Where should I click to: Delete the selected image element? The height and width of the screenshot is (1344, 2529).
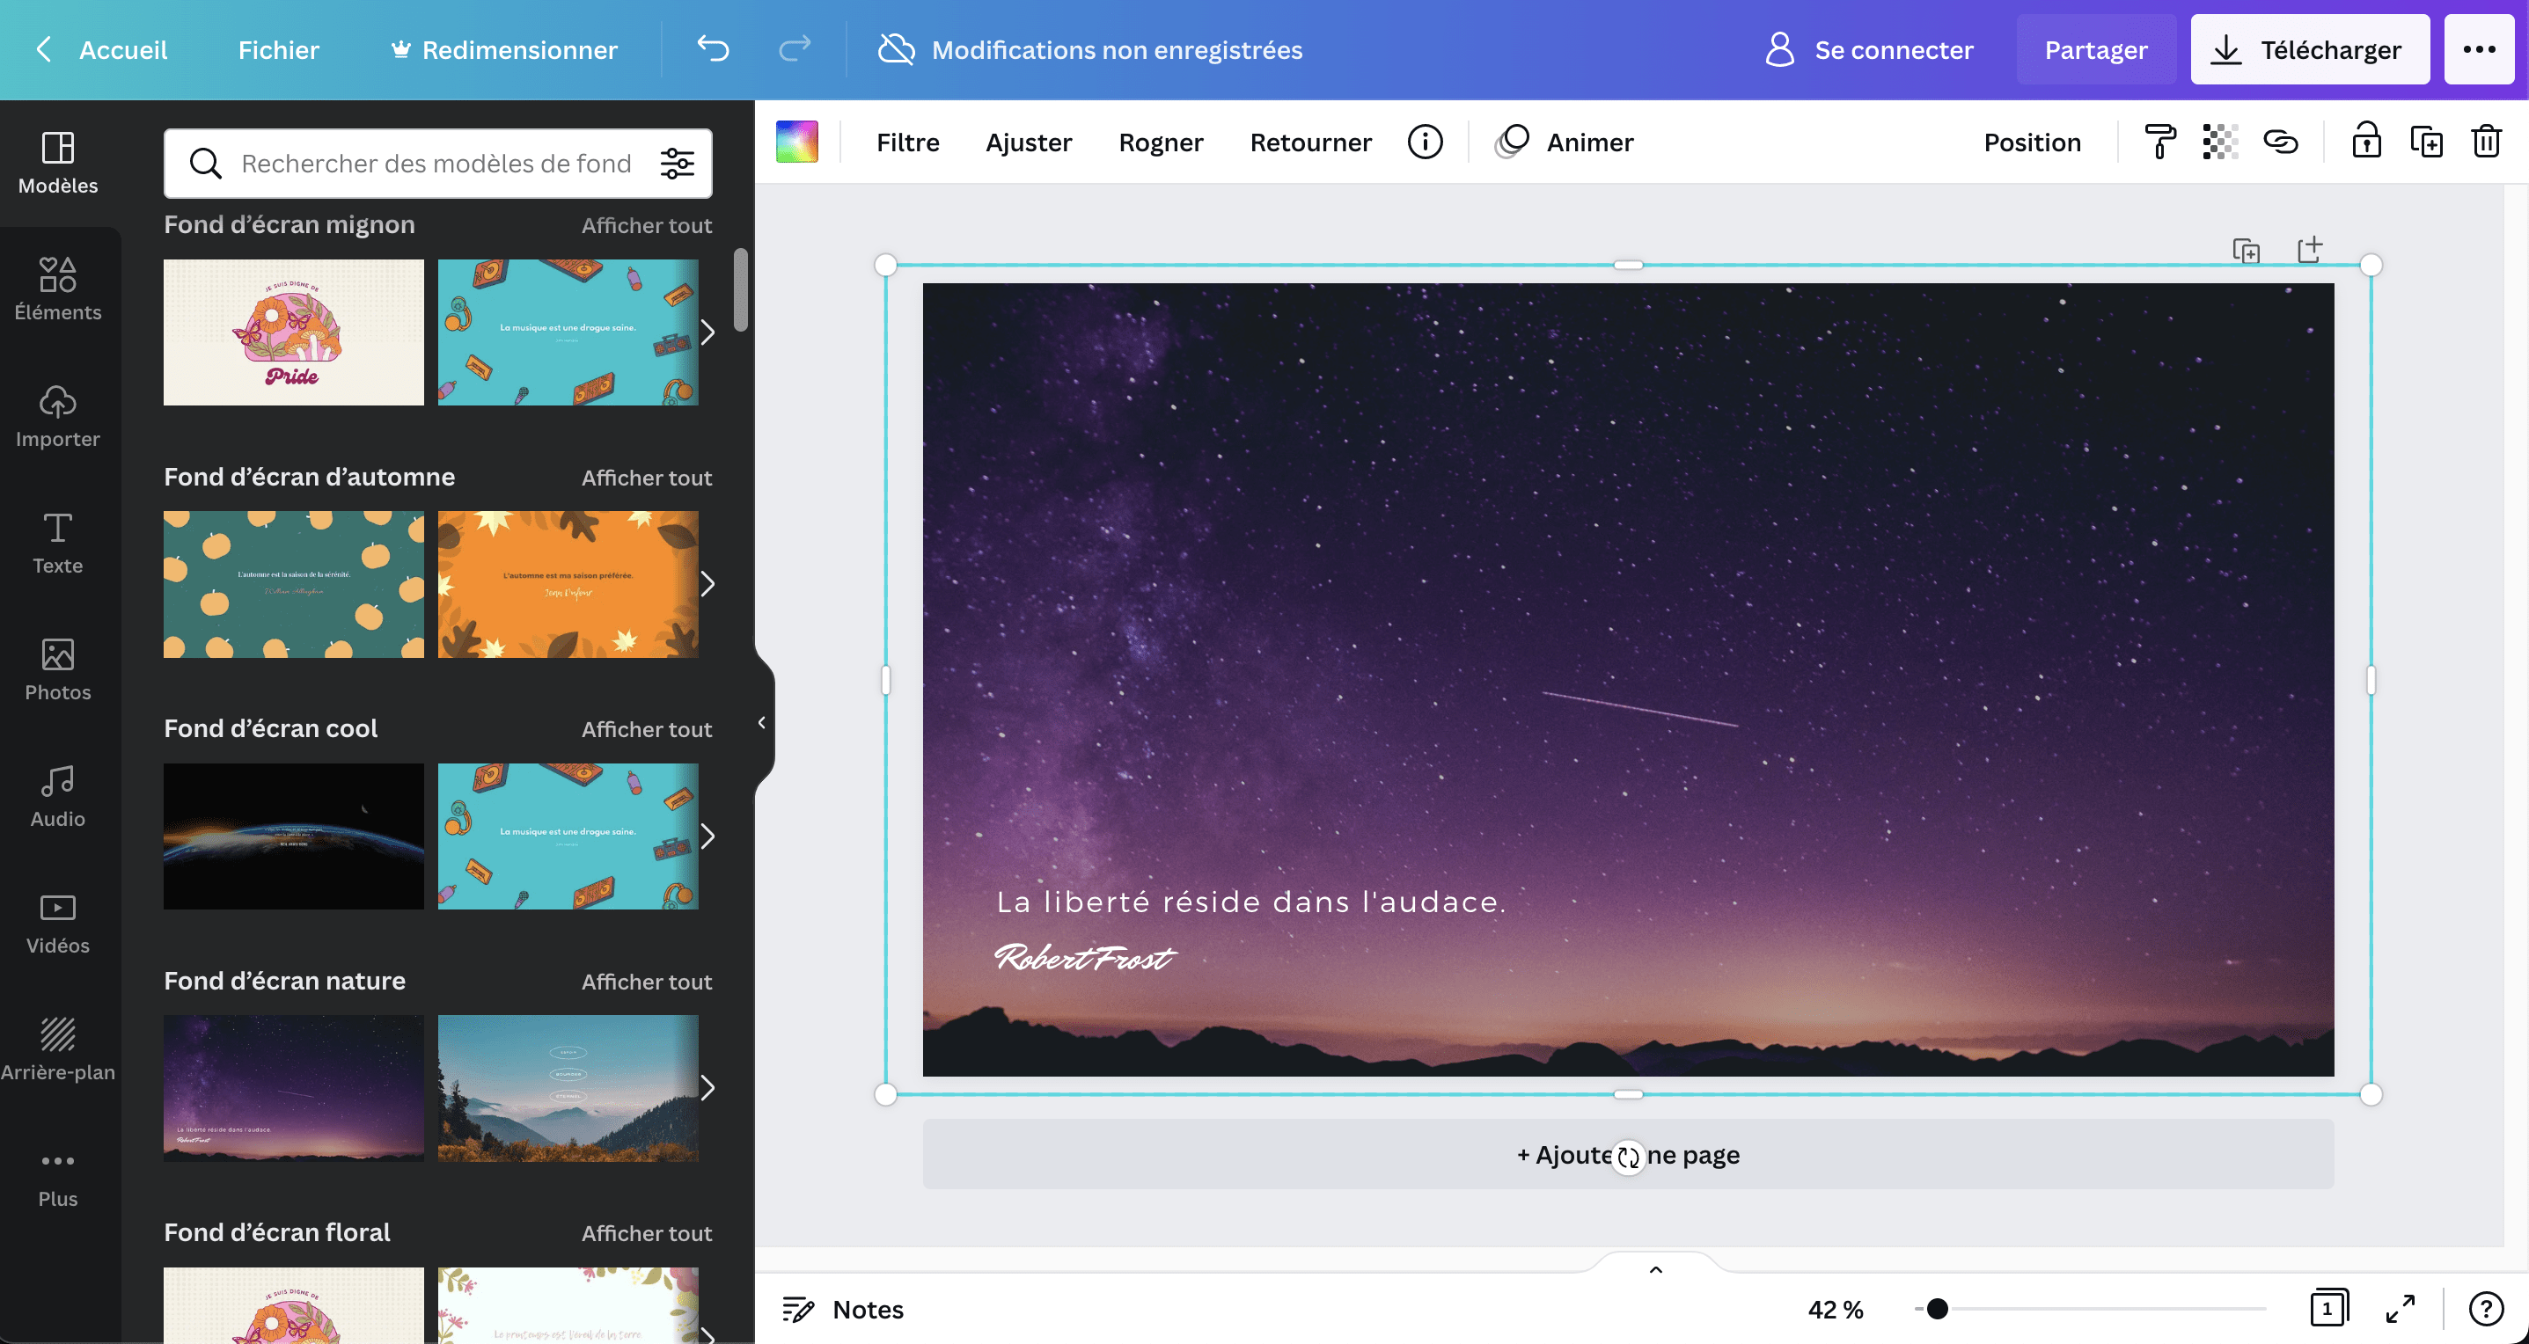(2488, 142)
